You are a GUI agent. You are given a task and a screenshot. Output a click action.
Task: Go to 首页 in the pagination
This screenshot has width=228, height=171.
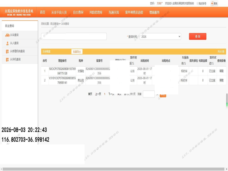[90, 94]
